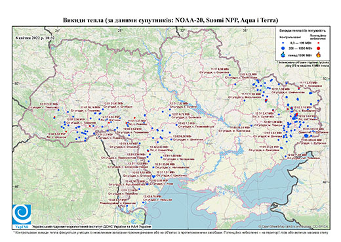Click the institute name text beside logo
341x242 pixels.
(92, 226)
